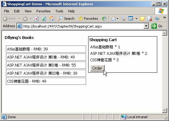169x121 pixels.
Task: Click the page icon in address bar
Action: pos(20,26)
